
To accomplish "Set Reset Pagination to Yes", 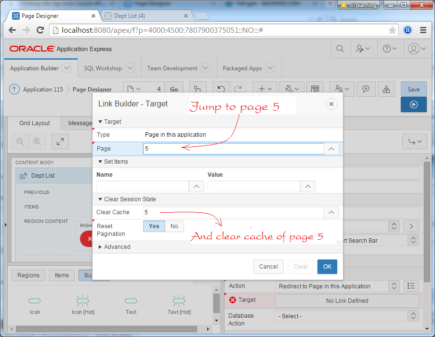I will (154, 226).
